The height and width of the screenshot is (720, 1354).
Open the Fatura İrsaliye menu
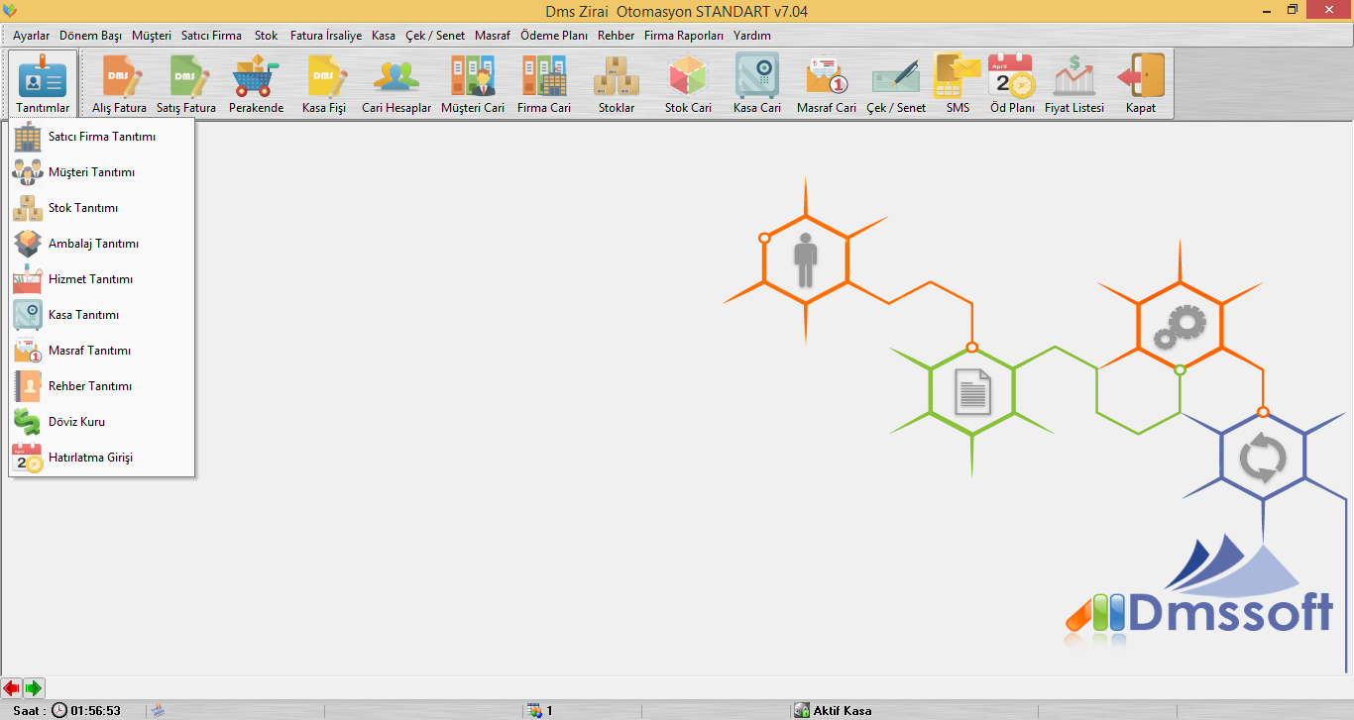pos(326,35)
